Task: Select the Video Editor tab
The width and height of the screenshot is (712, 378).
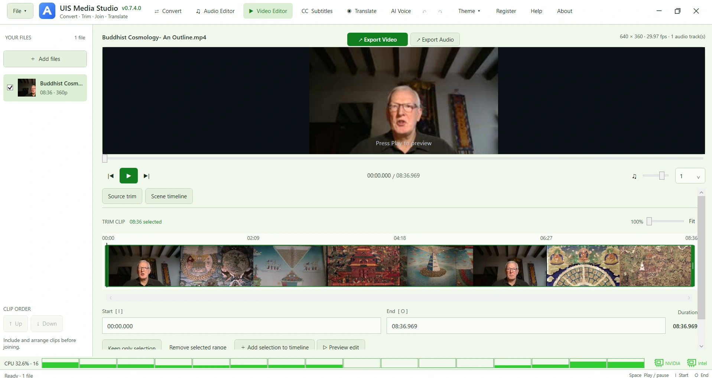Action: (268, 11)
